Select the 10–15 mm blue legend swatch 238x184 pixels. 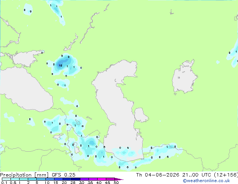click(50, 179)
